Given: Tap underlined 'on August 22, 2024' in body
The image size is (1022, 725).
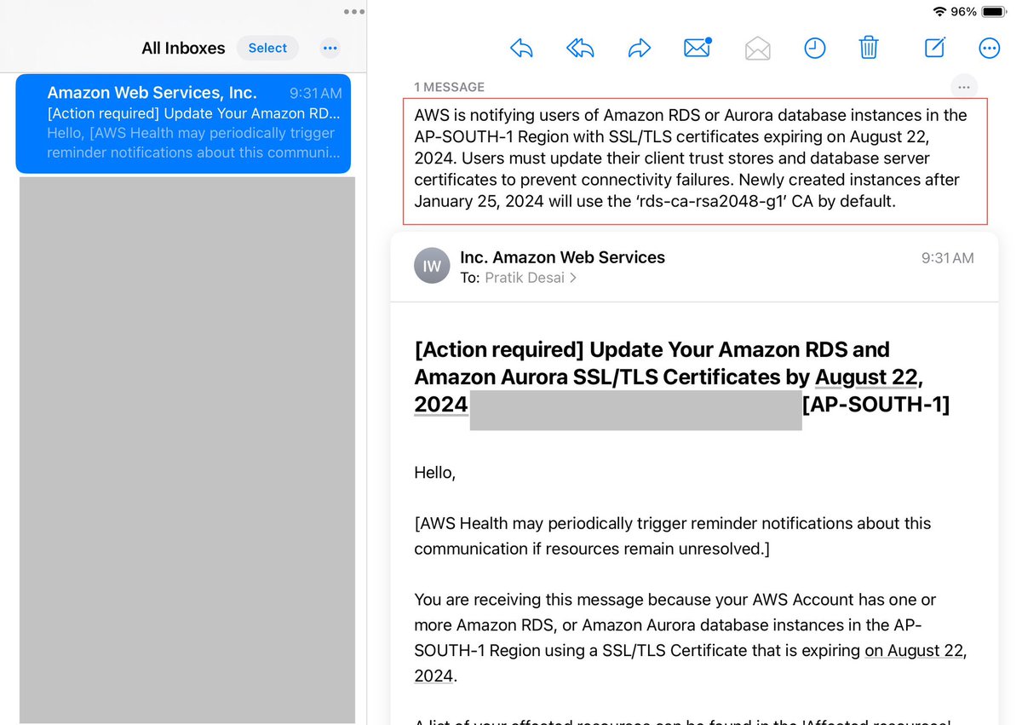Looking at the screenshot, I should (916, 651).
